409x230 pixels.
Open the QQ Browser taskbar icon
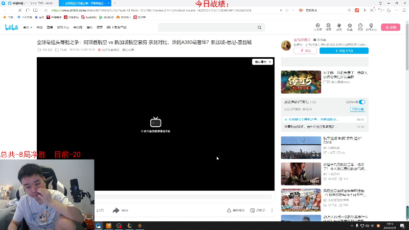click(x=98, y=225)
